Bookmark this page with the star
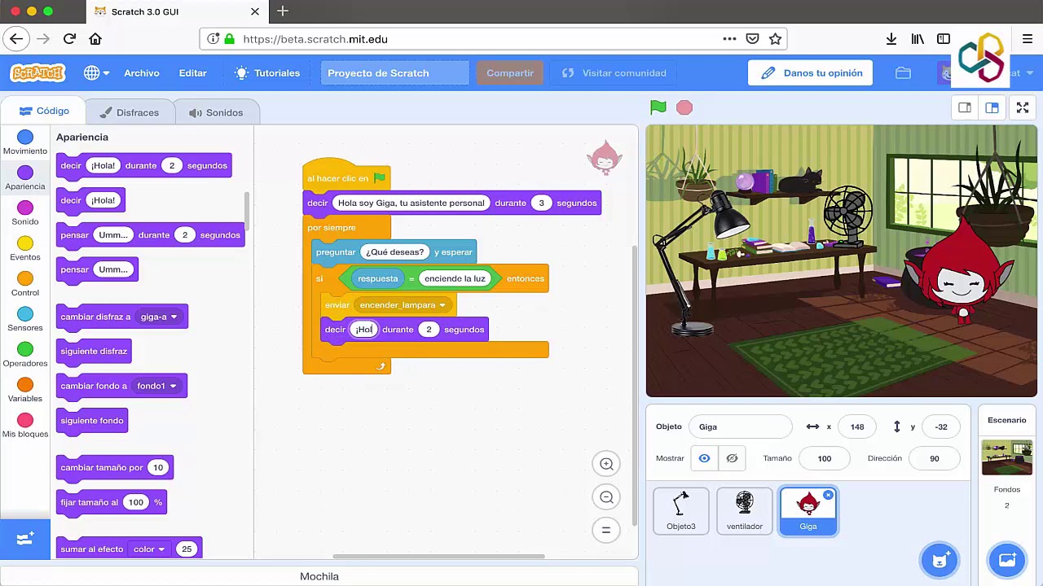 tap(775, 39)
